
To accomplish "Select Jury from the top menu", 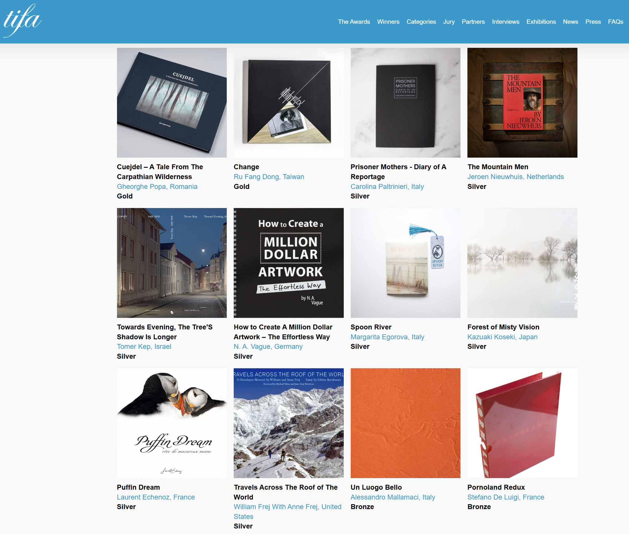I will tap(449, 22).
